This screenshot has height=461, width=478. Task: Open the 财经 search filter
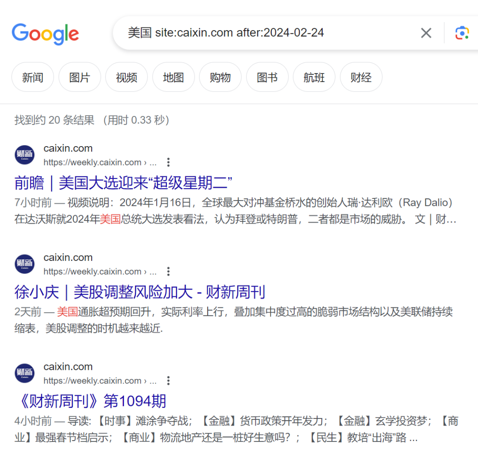pos(361,77)
